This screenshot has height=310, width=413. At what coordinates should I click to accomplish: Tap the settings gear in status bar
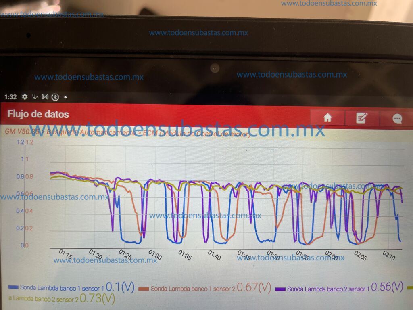tap(25, 97)
